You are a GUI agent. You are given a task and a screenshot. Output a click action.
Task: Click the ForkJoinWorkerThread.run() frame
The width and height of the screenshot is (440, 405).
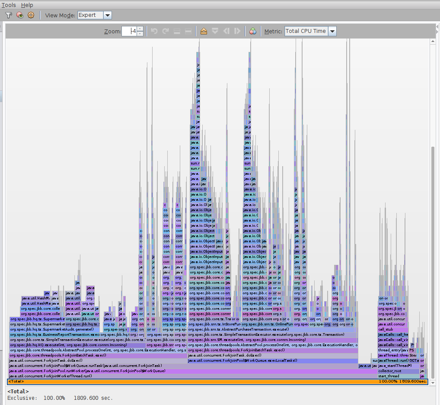point(65,376)
